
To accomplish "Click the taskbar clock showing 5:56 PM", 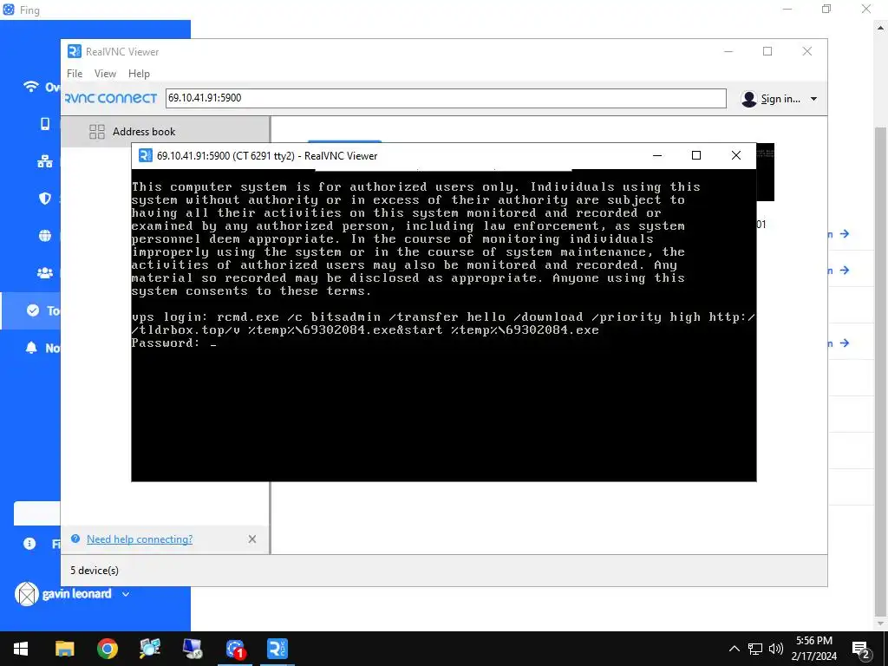I will 813,649.
